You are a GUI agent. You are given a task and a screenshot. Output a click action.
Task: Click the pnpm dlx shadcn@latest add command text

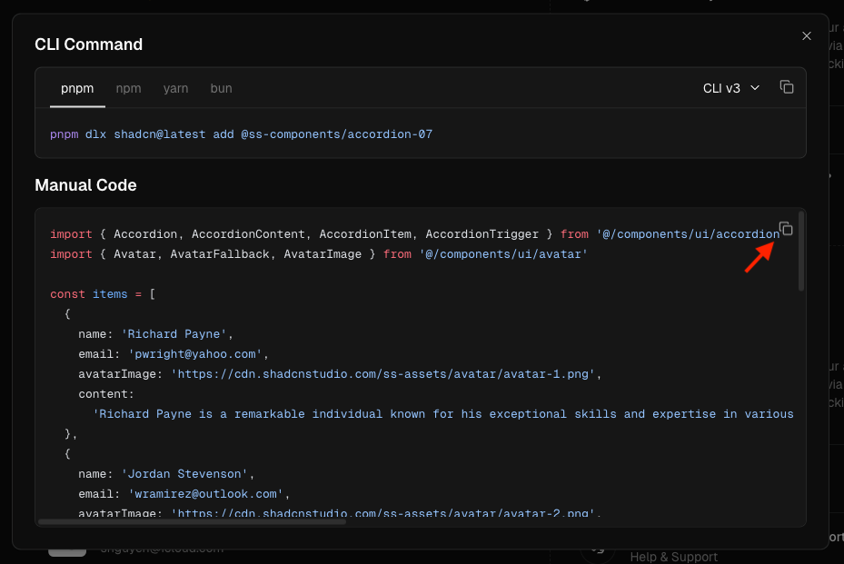coord(241,134)
